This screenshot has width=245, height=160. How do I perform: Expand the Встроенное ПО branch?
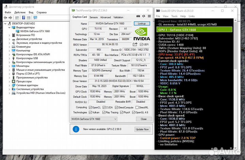click(x=10, y=35)
